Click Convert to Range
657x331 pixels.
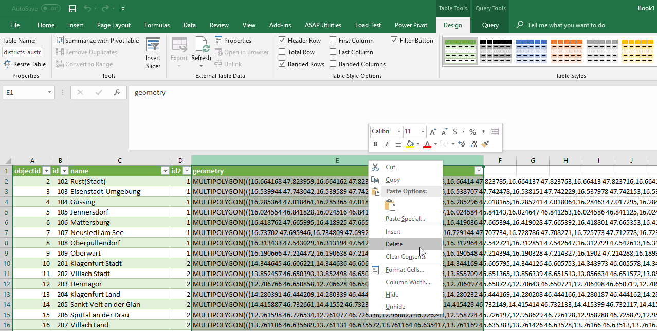[84, 64]
